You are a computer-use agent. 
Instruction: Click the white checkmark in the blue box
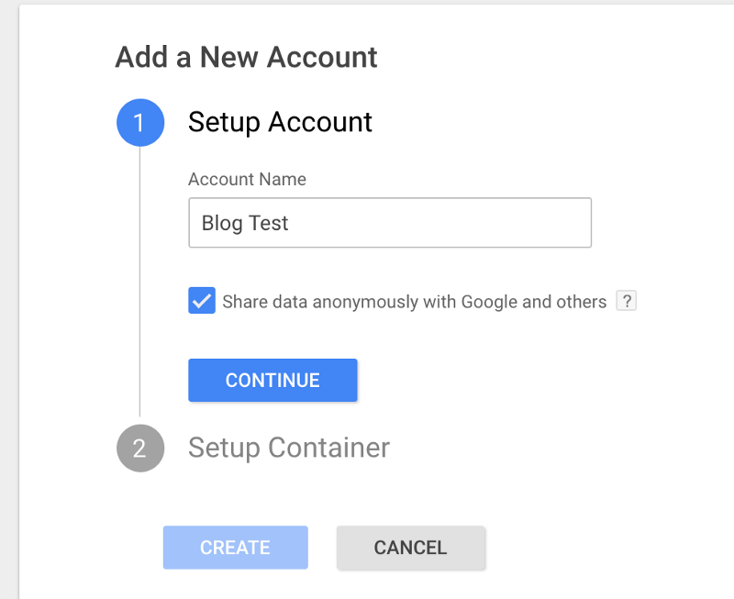[x=202, y=301]
